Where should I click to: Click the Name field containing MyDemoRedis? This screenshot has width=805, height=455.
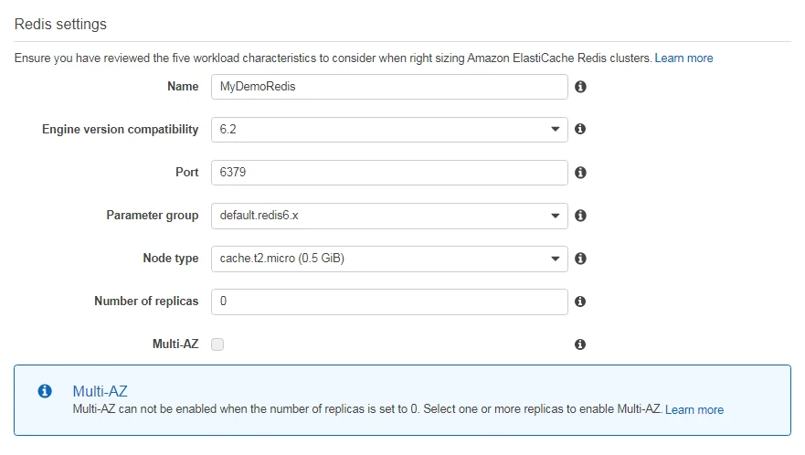[x=388, y=87]
